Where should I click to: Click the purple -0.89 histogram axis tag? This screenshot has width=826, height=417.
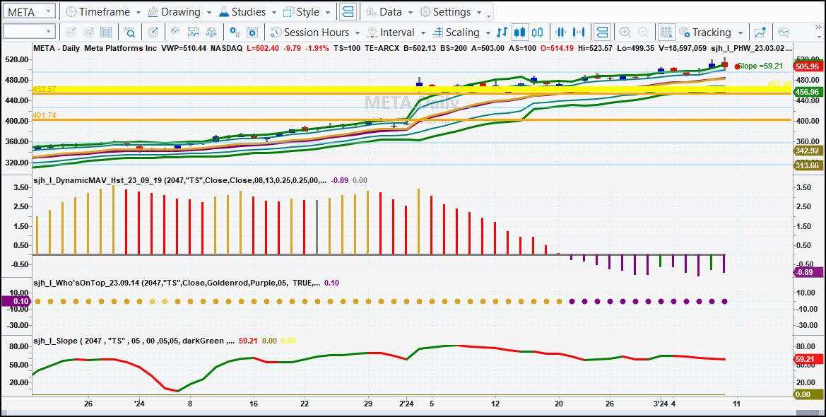pos(807,272)
